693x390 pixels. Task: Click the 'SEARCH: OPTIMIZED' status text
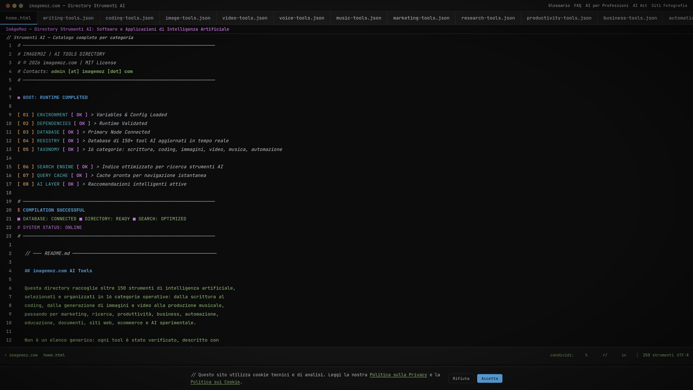(162, 219)
